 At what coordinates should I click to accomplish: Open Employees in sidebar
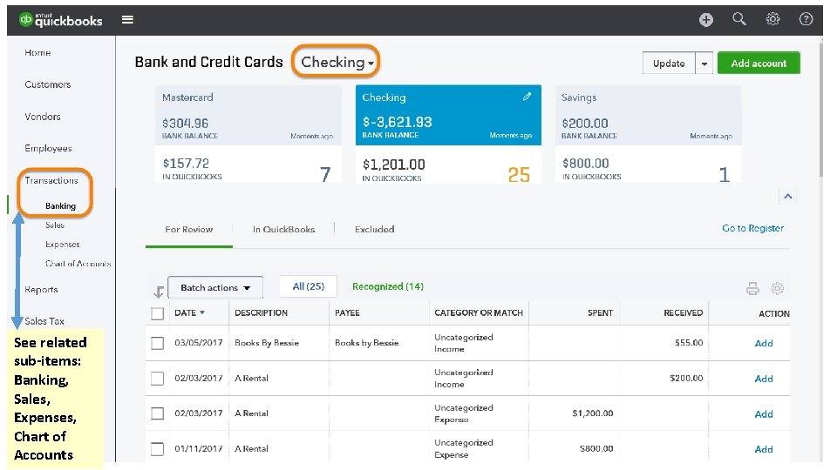[x=48, y=148]
